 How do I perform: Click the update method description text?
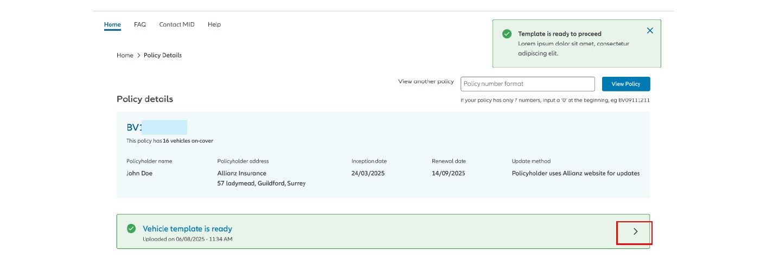pos(576,174)
